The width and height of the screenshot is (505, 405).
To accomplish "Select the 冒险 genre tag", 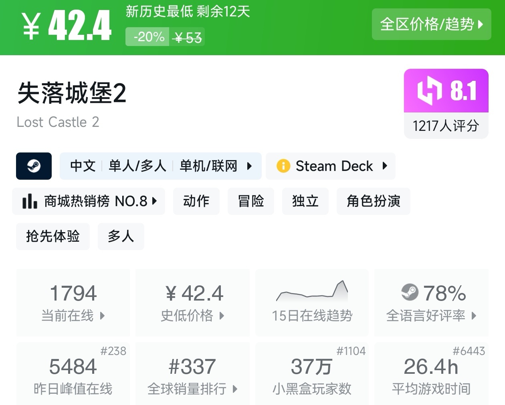I will 251,201.
